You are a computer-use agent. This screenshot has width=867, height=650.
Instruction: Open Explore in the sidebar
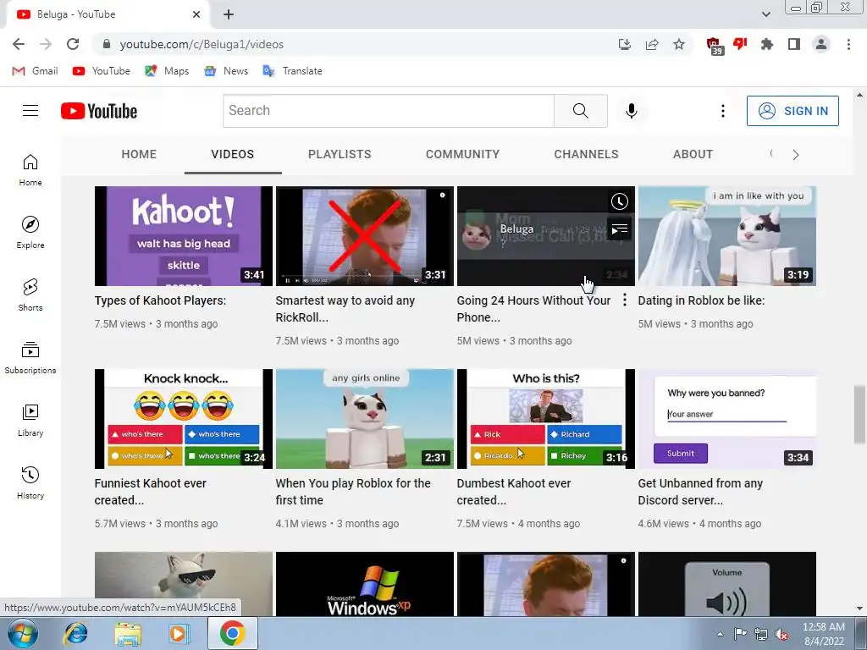click(30, 233)
